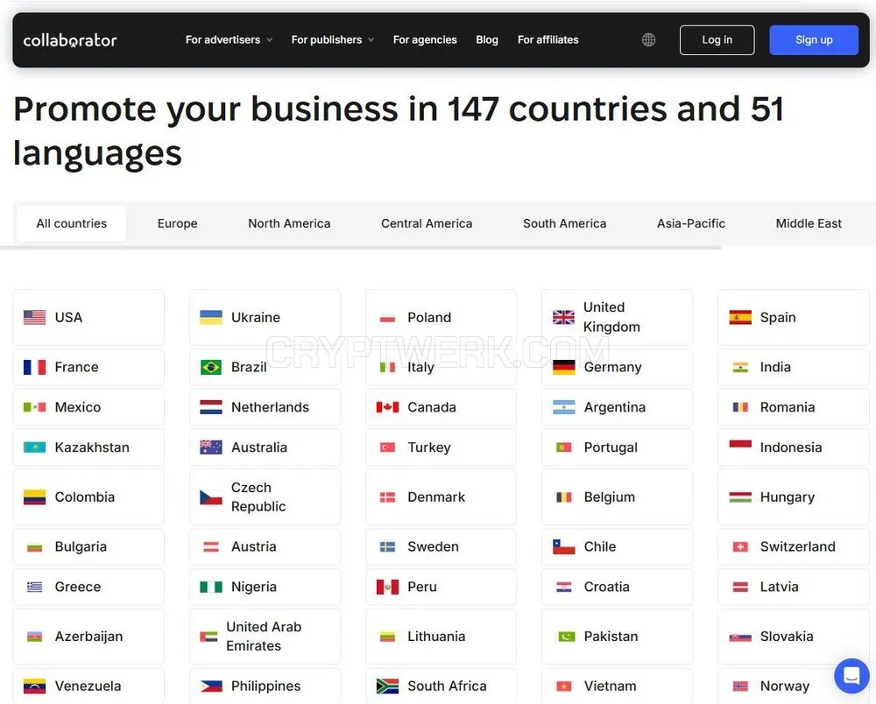Switch to the Central America tab
Image resolution: width=876 pixels, height=704 pixels.
[x=427, y=223]
